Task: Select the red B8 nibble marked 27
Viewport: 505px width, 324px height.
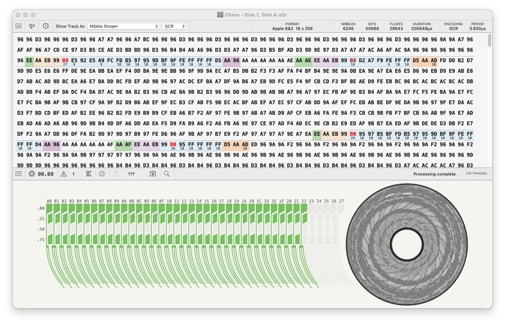Action: click(x=65, y=61)
